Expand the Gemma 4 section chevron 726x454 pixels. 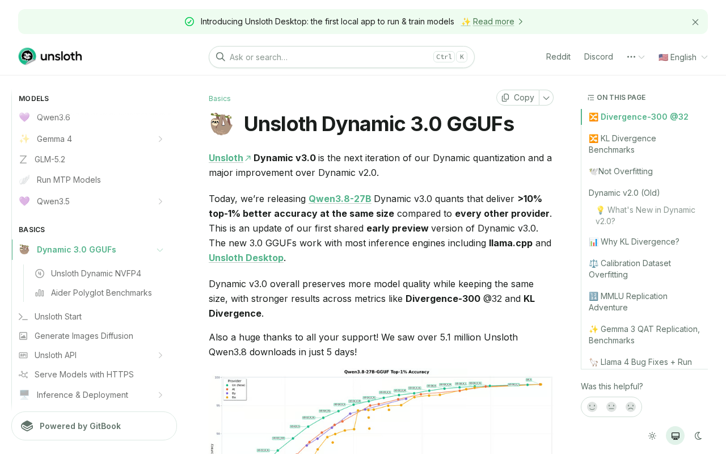160,139
